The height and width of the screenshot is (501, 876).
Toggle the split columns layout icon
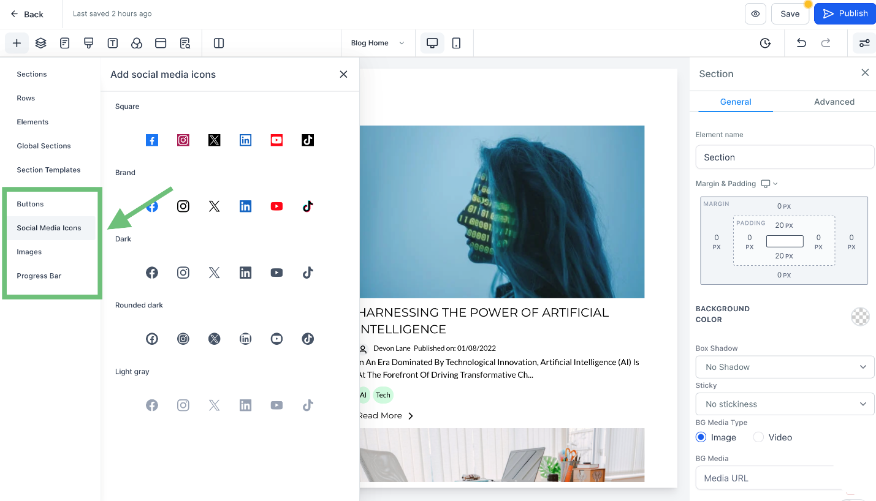219,43
